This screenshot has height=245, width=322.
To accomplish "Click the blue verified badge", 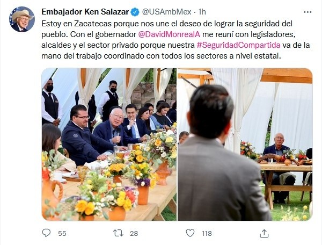I will [x=135, y=12].
